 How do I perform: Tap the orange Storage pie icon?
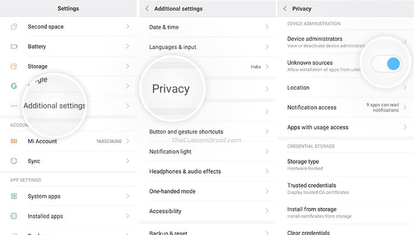click(x=14, y=66)
